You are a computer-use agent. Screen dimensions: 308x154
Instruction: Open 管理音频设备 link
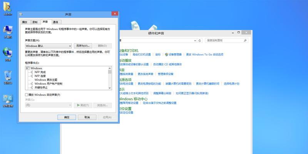coord(166,74)
